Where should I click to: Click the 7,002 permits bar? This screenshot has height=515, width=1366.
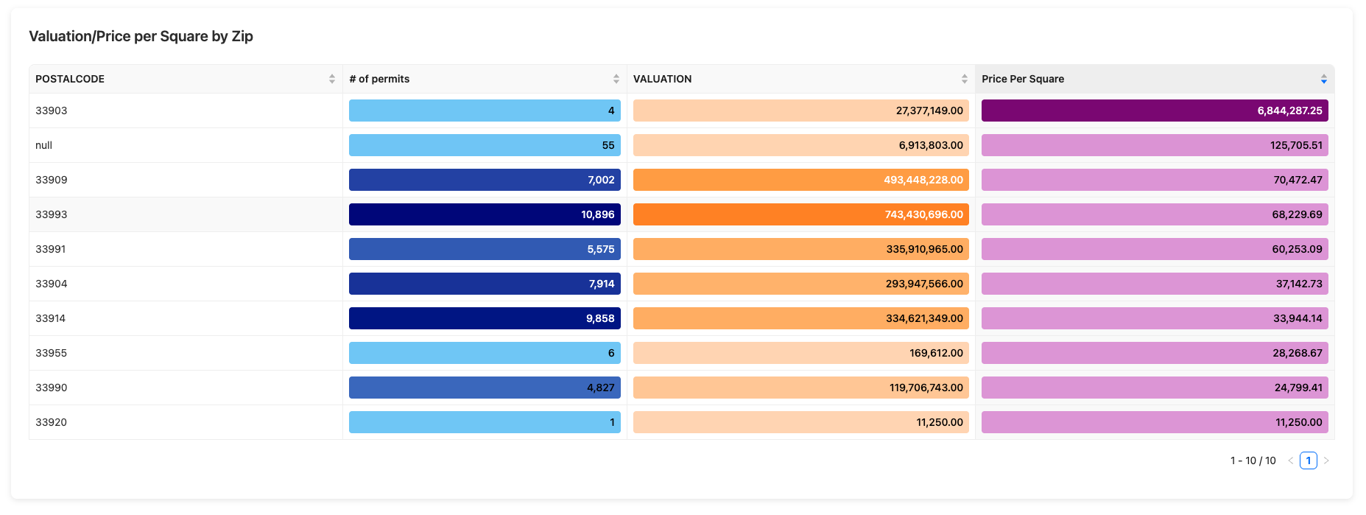pos(485,180)
